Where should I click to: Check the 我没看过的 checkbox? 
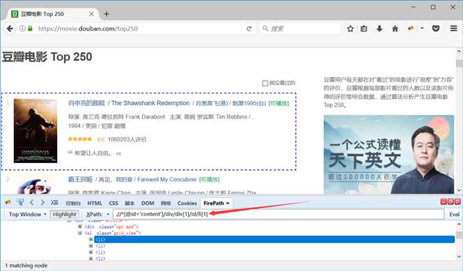tap(265, 83)
